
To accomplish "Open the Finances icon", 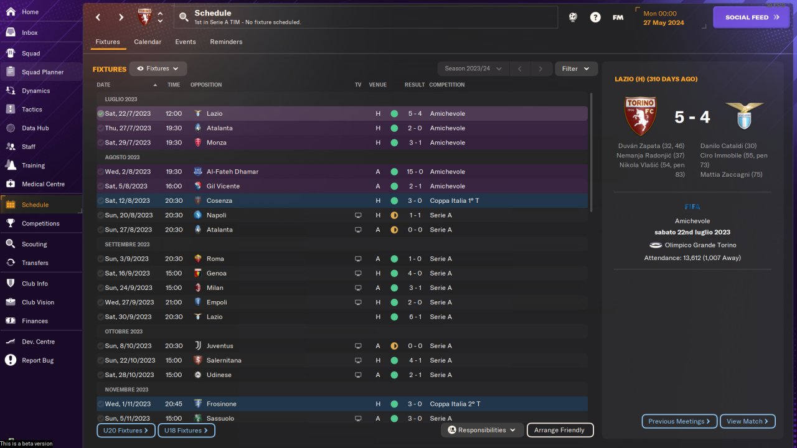I will (11, 321).
